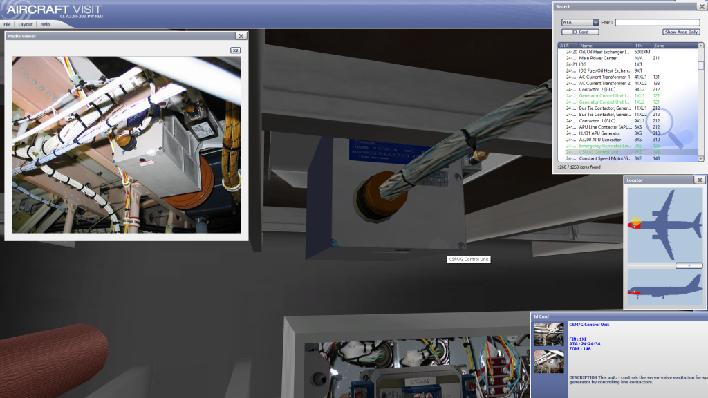Select the AC Current Transformer, 2 row
Screen dimensions: 708x398
[x=628, y=84]
